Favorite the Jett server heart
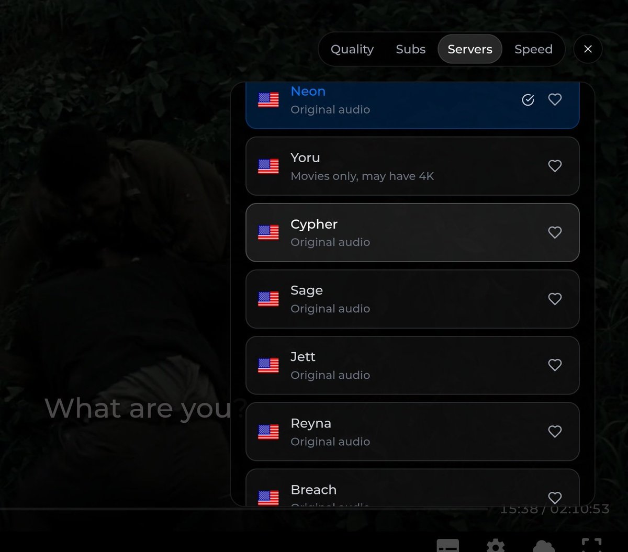The width and height of the screenshot is (628, 552). pyautogui.click(x=555, y=365)
